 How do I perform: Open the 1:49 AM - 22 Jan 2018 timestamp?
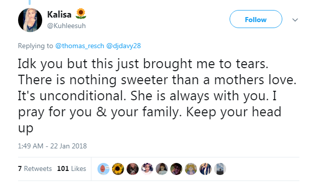(52, 146)
